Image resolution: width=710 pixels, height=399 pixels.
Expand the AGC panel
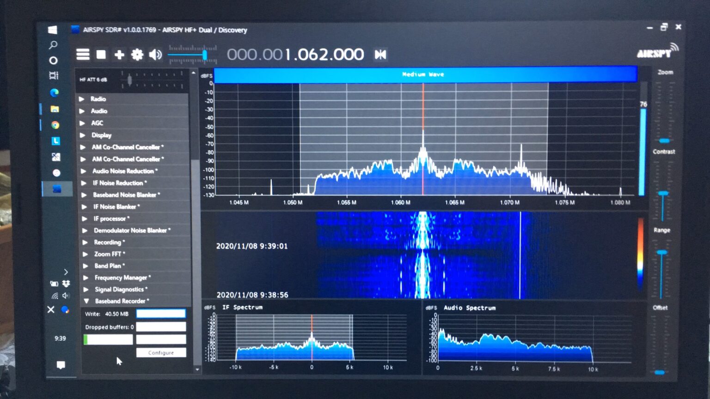(x=97, y=123)
